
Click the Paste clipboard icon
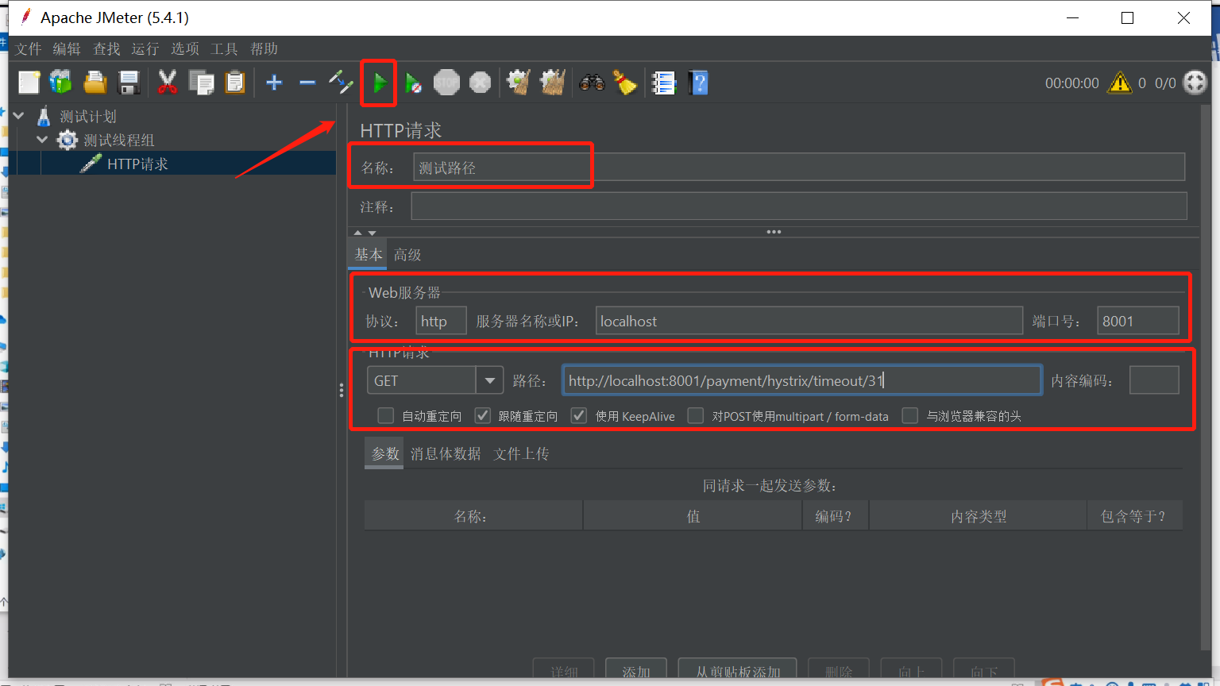pyautogui.click(x=235, y=83)
